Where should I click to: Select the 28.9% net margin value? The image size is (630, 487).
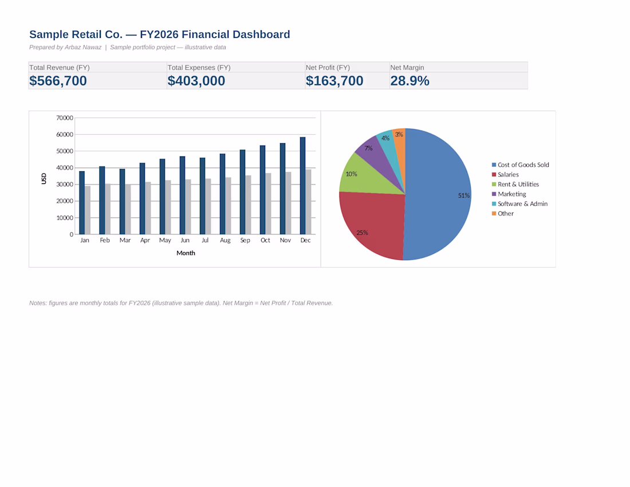[x=410, y=81]
